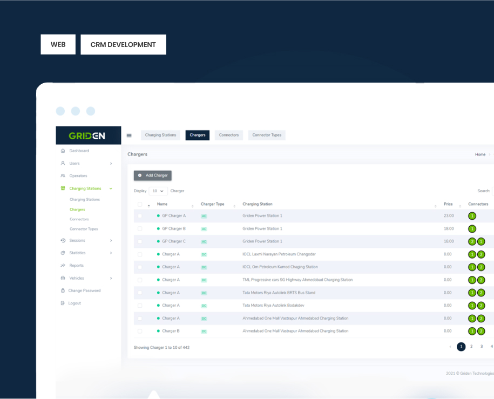Click the Logout icon in sidebar
The height and width of the screenshot is (399, 494).
pos(63,303)
